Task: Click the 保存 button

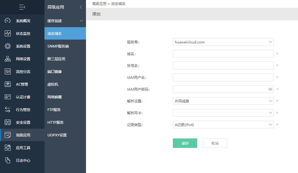Action: [x=185, y=143]
